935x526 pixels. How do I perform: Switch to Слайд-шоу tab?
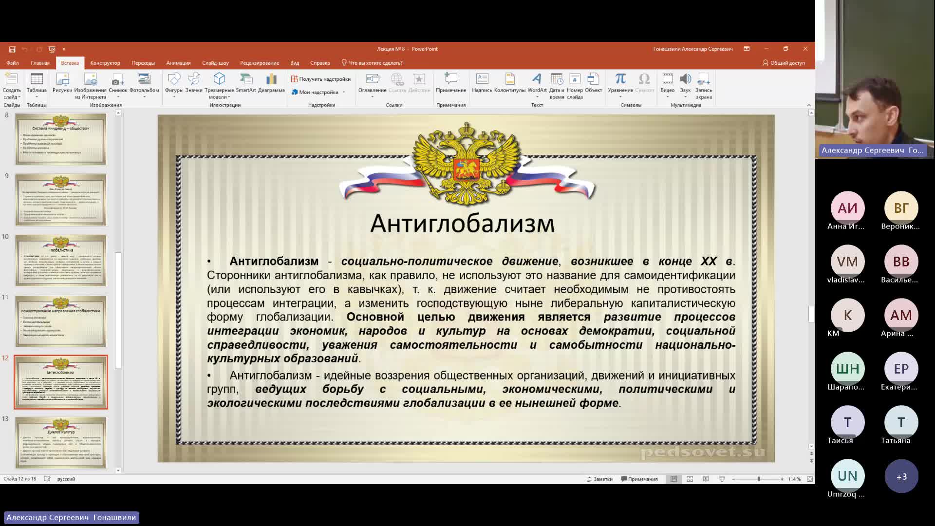215,63
